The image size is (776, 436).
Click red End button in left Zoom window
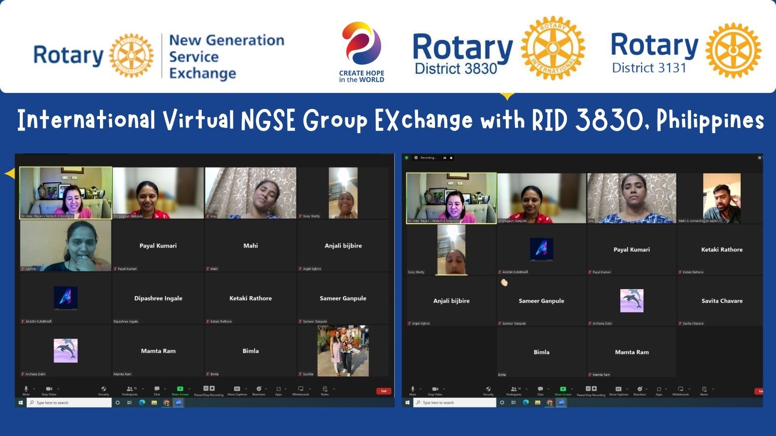[383, 391]
